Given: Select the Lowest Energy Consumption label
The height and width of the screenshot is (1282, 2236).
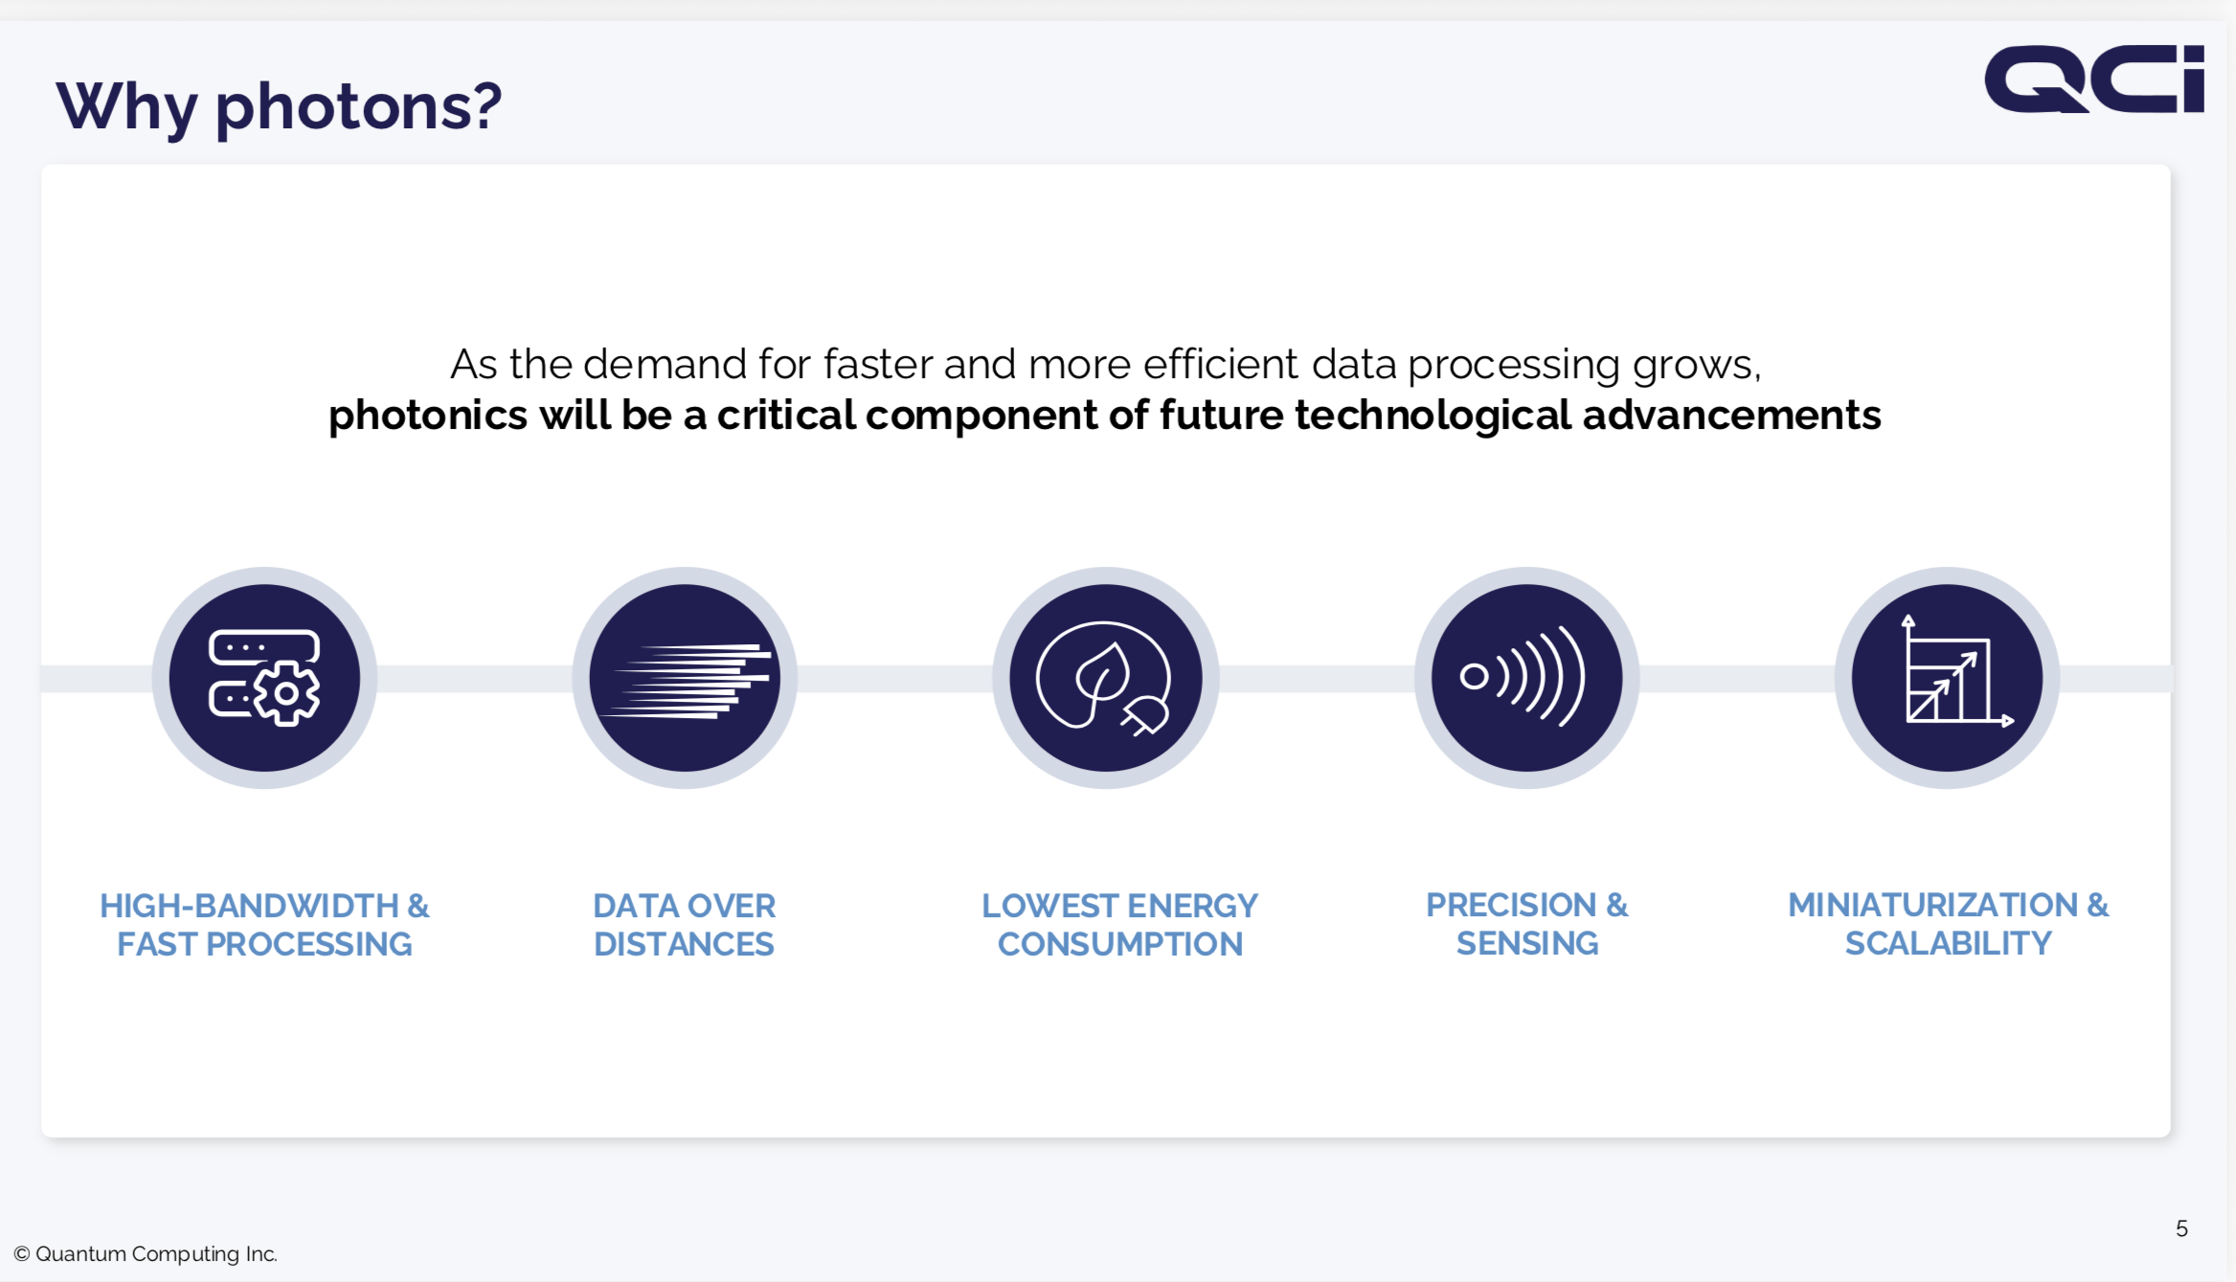Looking at the screenshot, I should (1119, 925).
